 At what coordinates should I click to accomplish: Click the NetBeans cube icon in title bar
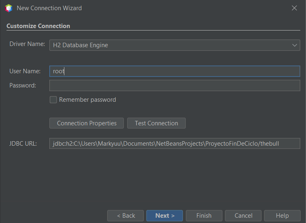[x=9, y=8]
